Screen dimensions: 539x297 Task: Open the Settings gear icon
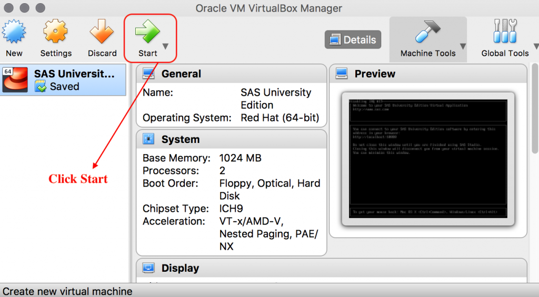(x=56, y=31)
